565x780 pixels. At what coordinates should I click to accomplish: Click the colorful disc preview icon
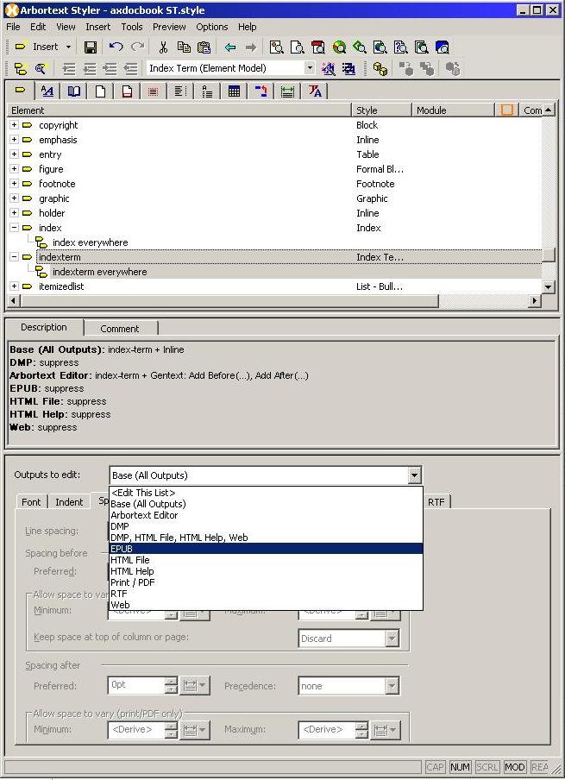339,47
